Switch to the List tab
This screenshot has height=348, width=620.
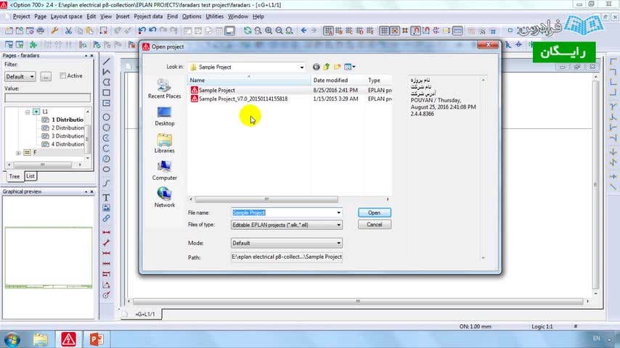point(30,176)
